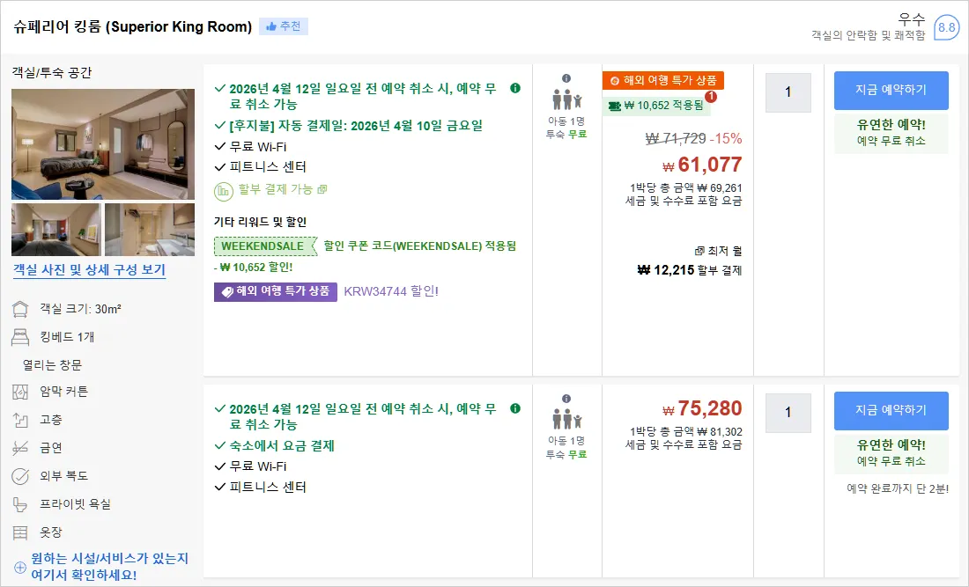The height and width of the screenshot is (587, 969).
Task: Click the 8.8 review score badge
Action: point(946,28)
